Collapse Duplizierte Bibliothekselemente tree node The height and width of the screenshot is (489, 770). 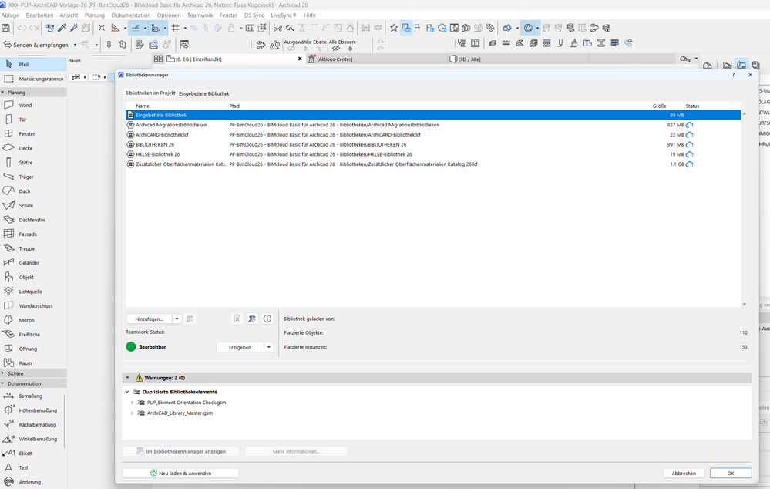(127, 392)
